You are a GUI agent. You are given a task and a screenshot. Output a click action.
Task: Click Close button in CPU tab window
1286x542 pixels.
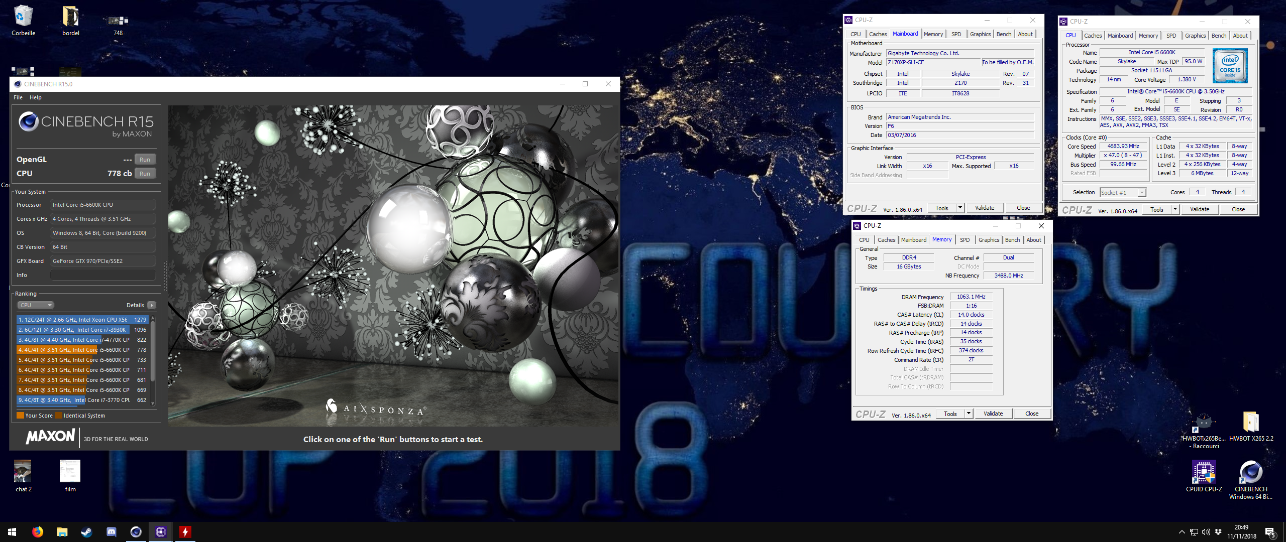pos(1238,209)
